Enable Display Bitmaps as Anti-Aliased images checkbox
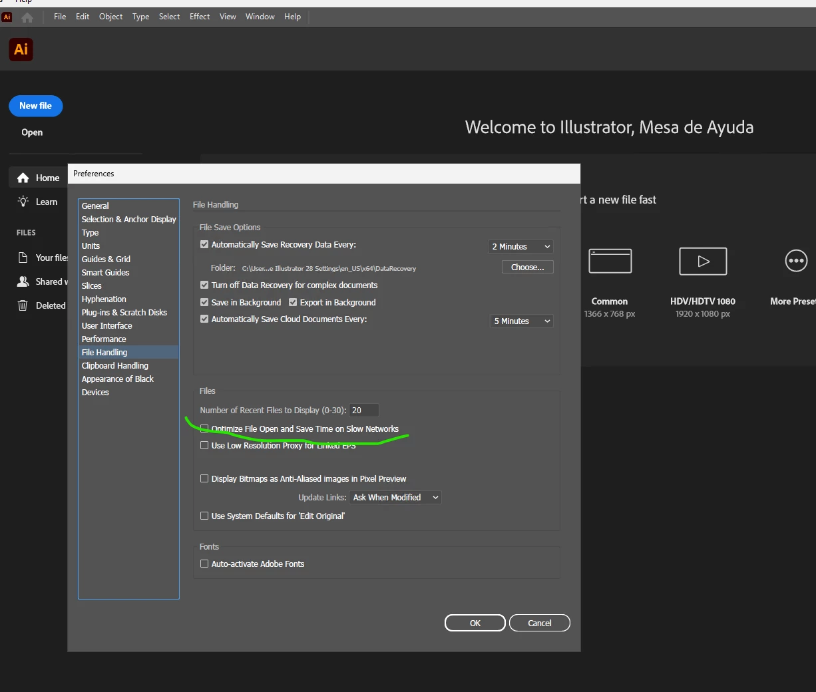The height and width of the screenshot is (692, 816). pos(204,478)
